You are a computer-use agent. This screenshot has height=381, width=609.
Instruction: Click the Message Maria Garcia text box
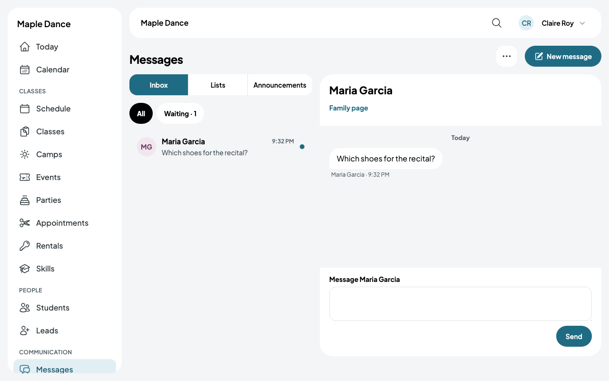pos(461,304)
